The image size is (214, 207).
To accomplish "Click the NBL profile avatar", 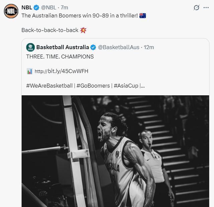I will 11,11.
